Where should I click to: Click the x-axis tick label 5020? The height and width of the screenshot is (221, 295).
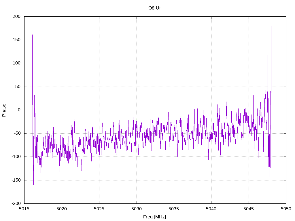(x=62, y=209)
